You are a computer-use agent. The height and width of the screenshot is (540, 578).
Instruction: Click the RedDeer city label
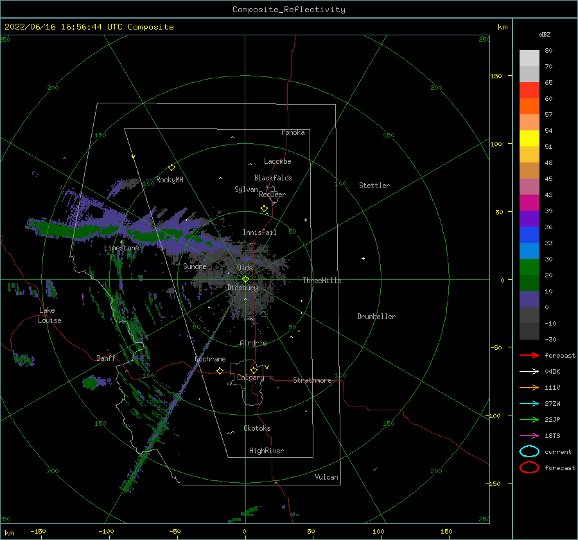272,195
